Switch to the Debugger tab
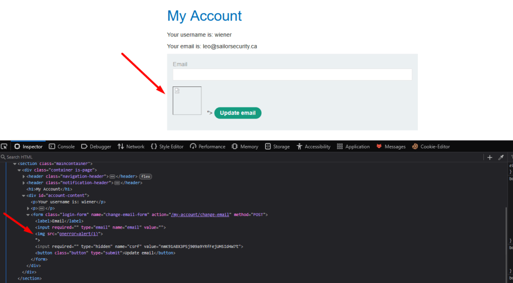Viewport: 513px width, 283px height. coord(96,146)
